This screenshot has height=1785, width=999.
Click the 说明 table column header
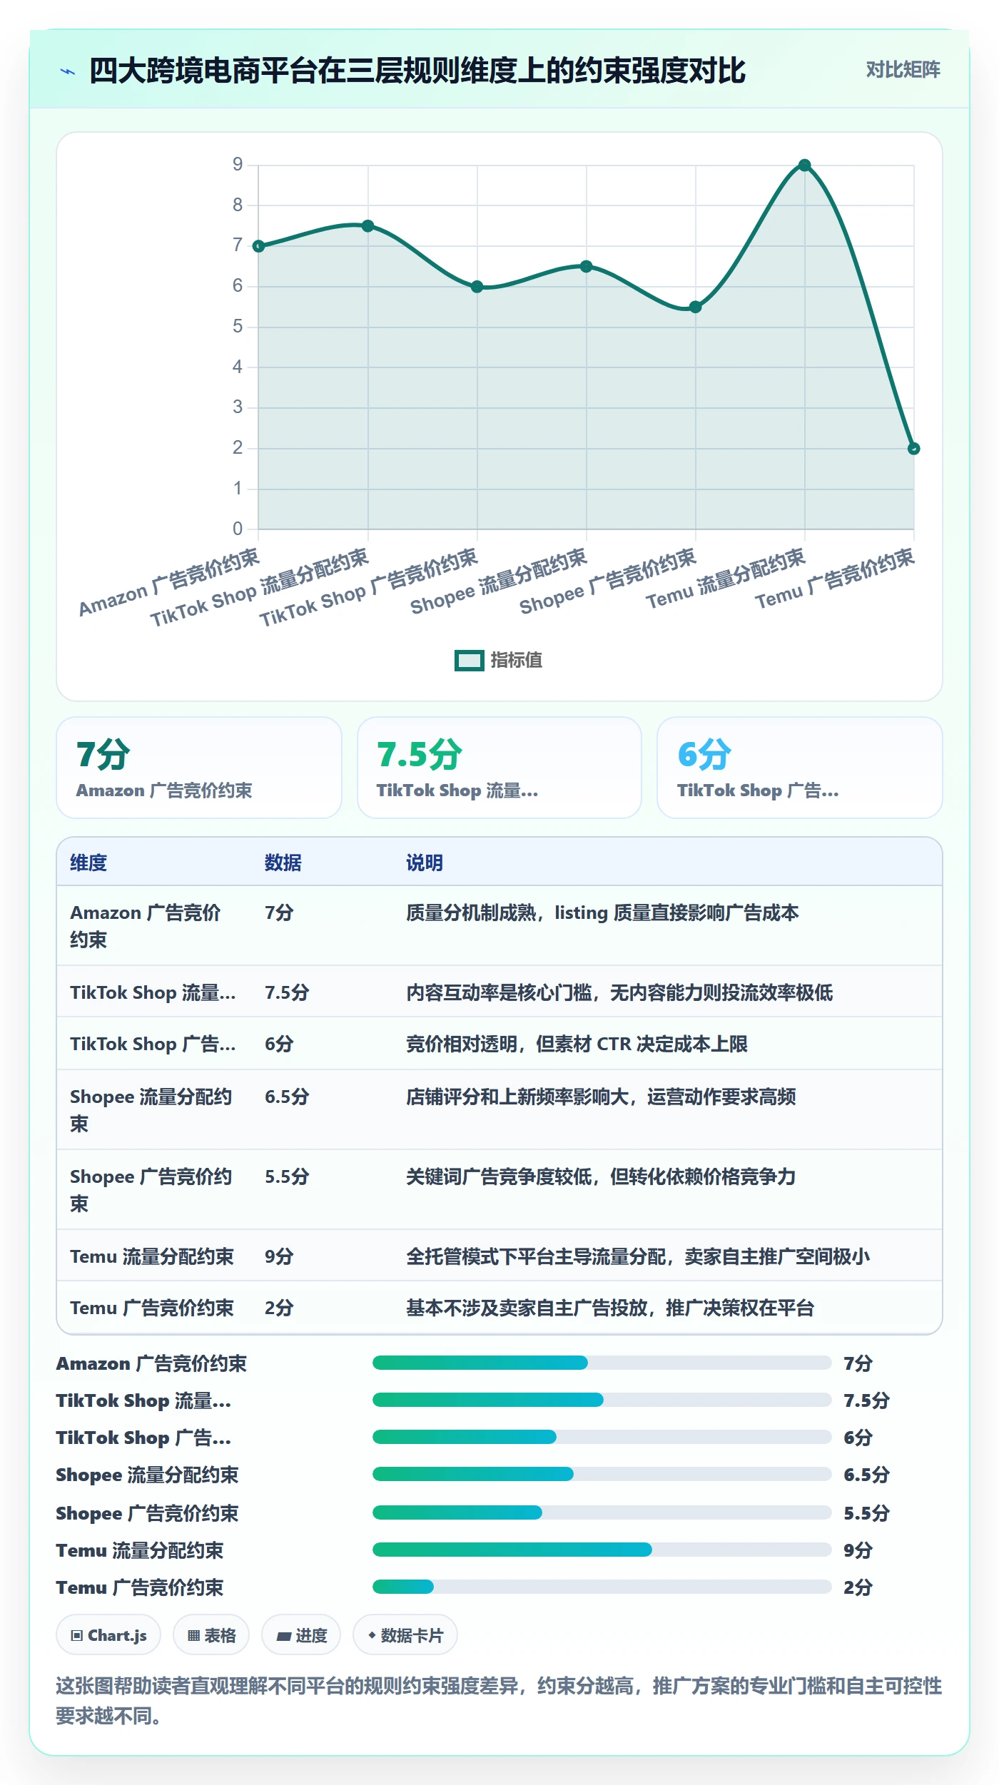click(x=425, y=863)
